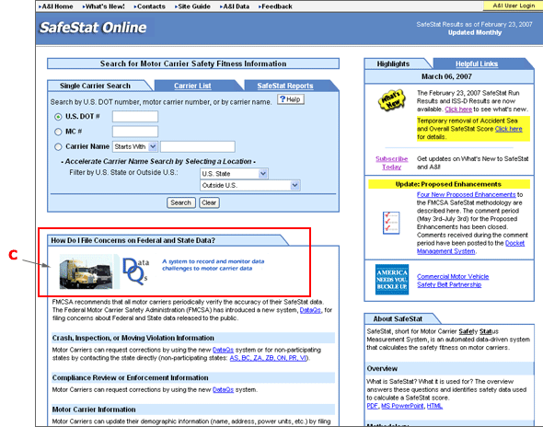
Task: Switch to the Helpful Links tab
Action: pyautogui.click(x=477, y=64)
